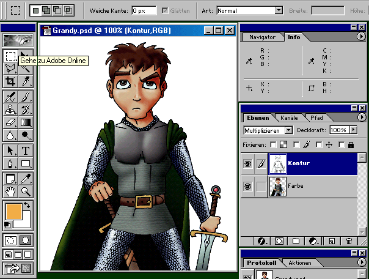Switch to Standard editing mode

[x=10, y=240]
